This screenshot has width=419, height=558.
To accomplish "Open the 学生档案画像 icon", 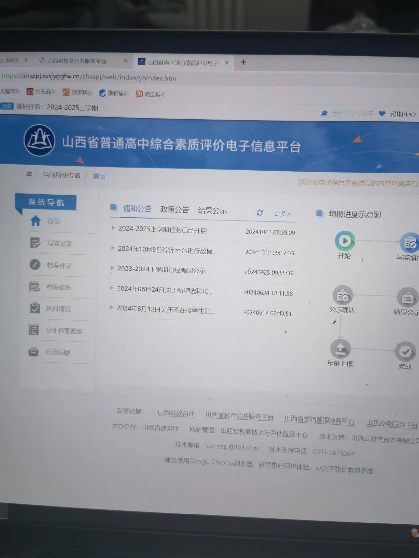I will (34, 330).
